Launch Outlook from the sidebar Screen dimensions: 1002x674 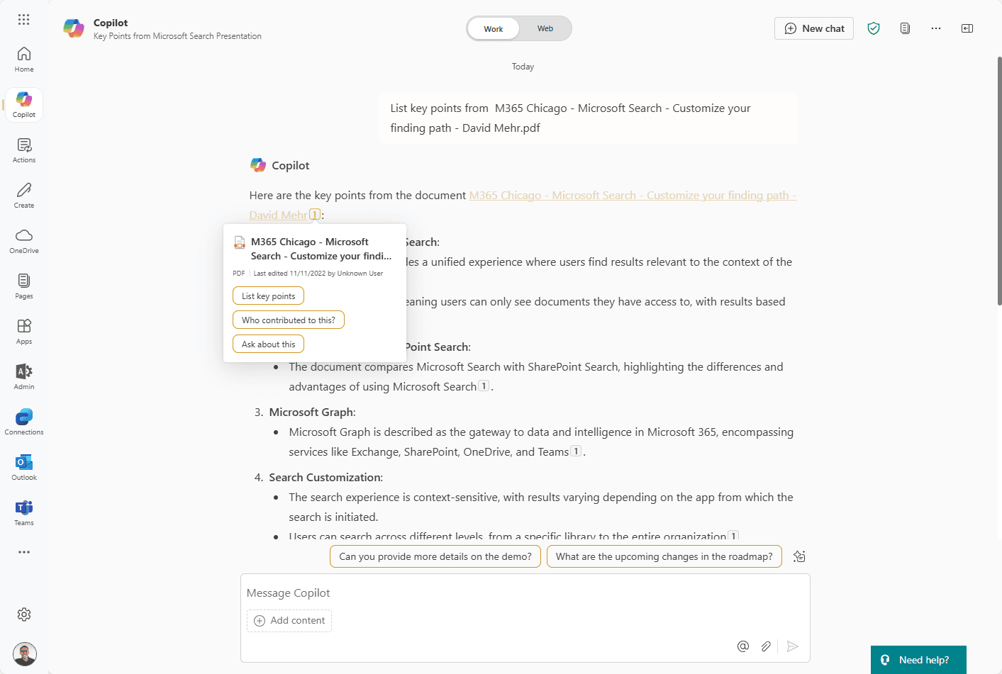pyautogui.click(x=24, y=468)
